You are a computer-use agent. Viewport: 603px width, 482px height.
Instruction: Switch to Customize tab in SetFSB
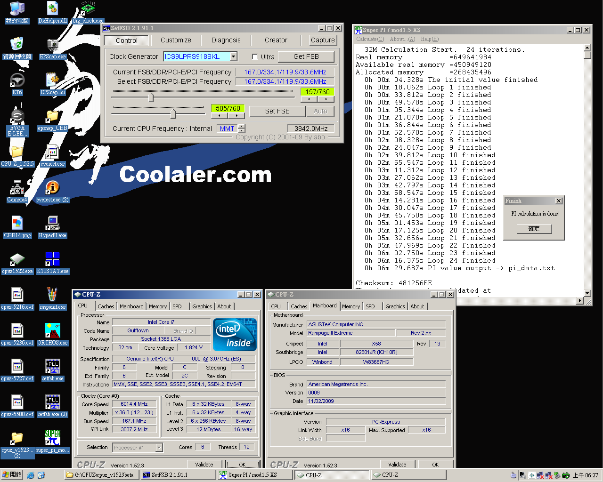coord(176,40)
